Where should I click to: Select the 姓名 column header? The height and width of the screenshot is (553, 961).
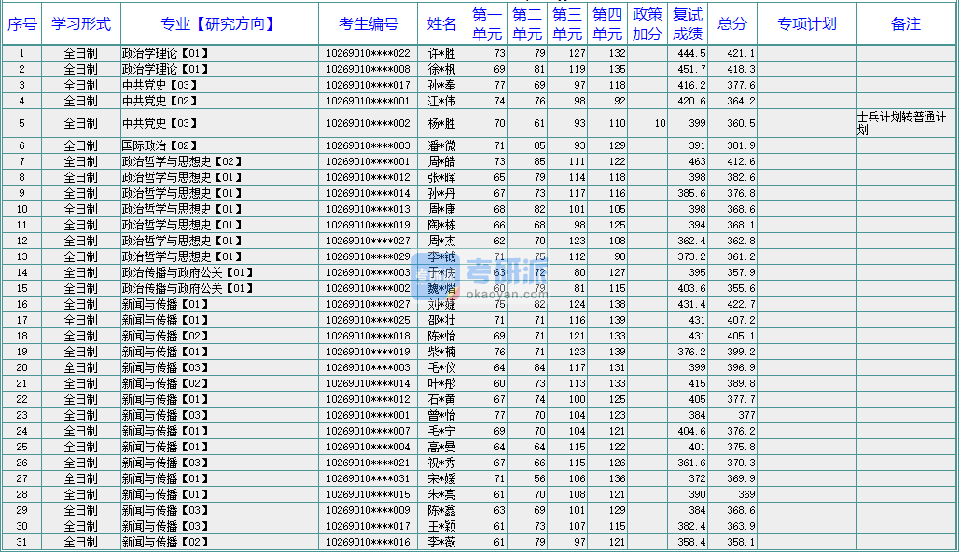pos(442,24)
